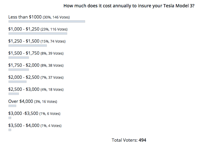Click the 7% bar for $2,000 - $2,500
Screen dimensions: 212x144
click(17, 82)
